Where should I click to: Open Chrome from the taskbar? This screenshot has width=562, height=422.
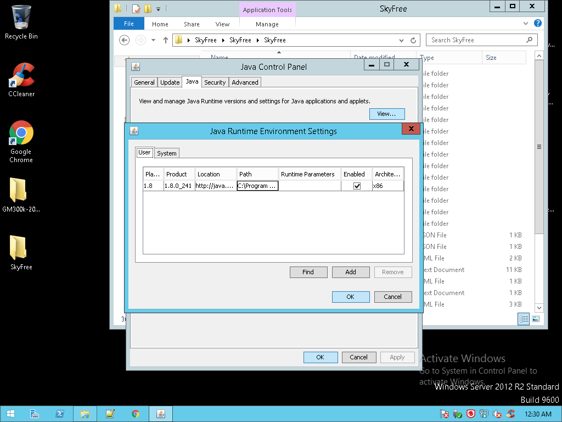(x=136, y=414)
